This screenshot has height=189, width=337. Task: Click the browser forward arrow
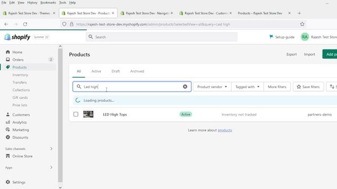16,24
